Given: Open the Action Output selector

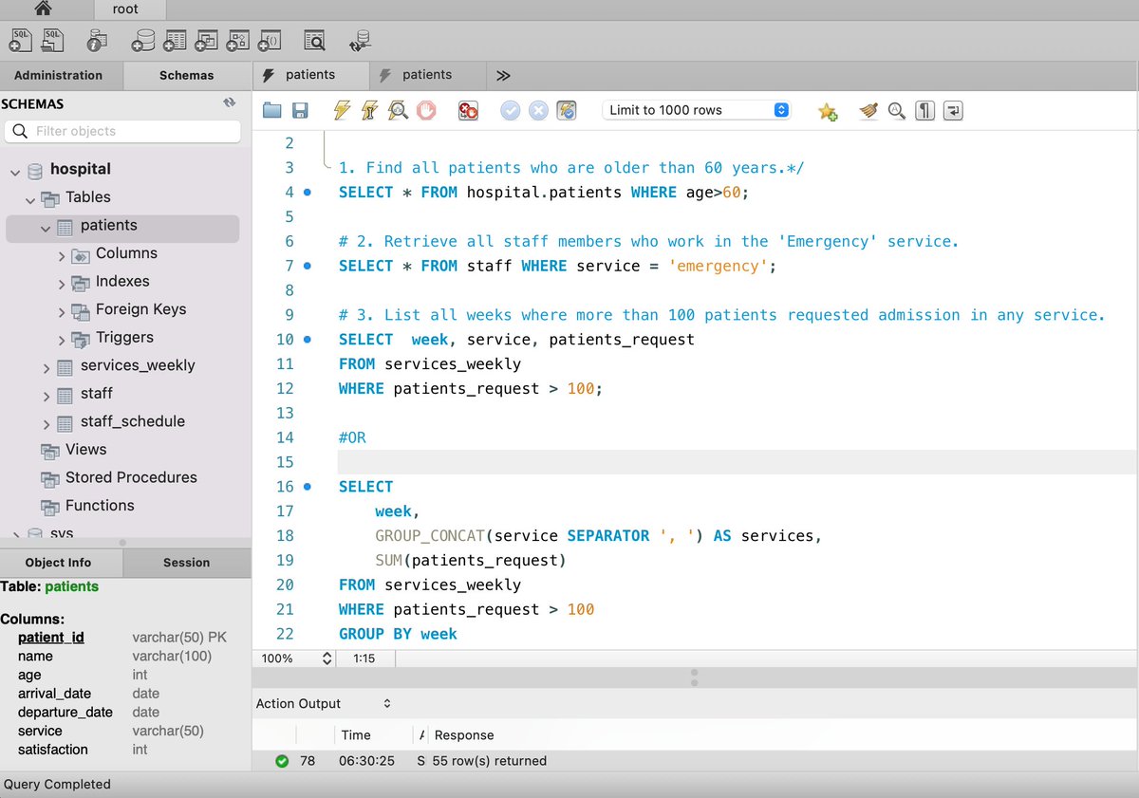Looking at the screenshot, I should coord(324,703).
